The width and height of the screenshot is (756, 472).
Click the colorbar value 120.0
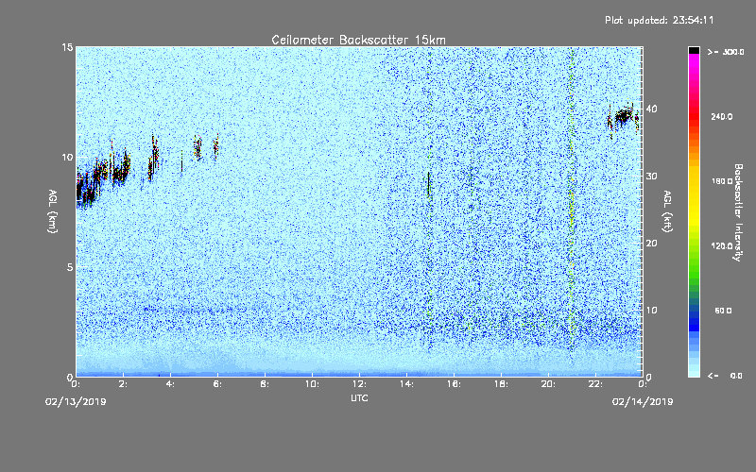722,245
